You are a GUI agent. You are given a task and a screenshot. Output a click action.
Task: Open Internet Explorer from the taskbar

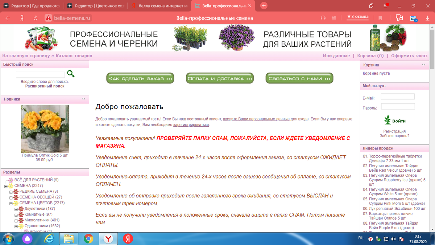coord(49,238)
